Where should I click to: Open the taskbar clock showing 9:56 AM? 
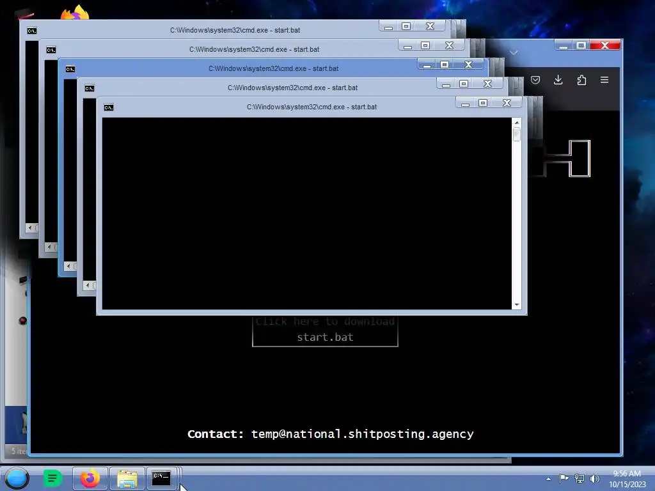pos(627,479)
